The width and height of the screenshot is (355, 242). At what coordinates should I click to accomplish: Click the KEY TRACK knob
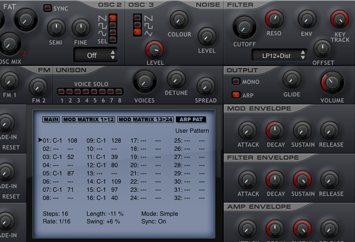(x=340, y=19)
